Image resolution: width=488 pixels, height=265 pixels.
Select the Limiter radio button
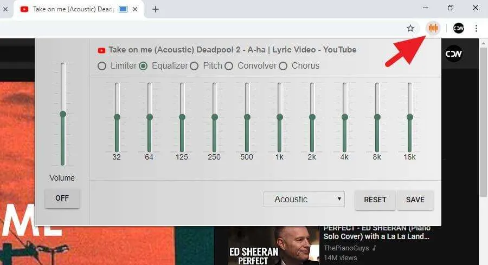[102, 66]
